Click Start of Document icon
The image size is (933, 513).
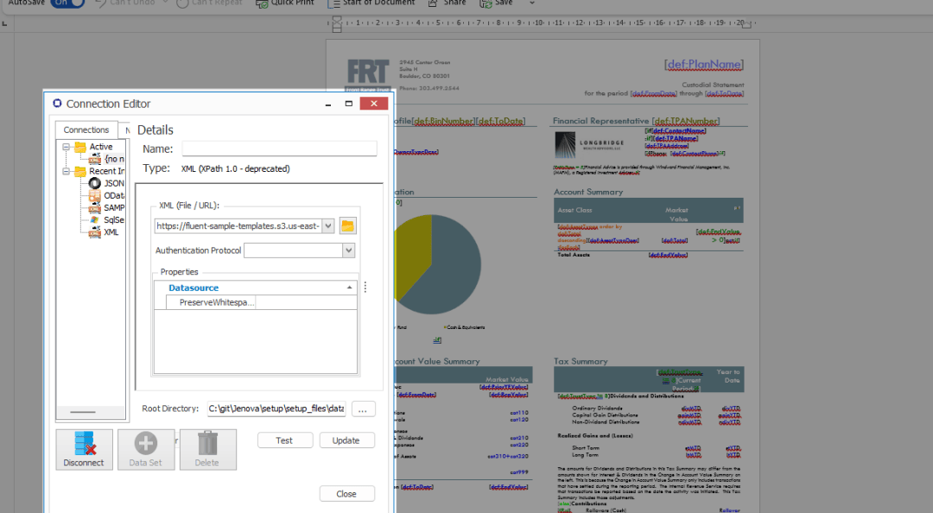click(x=333, y=3)
